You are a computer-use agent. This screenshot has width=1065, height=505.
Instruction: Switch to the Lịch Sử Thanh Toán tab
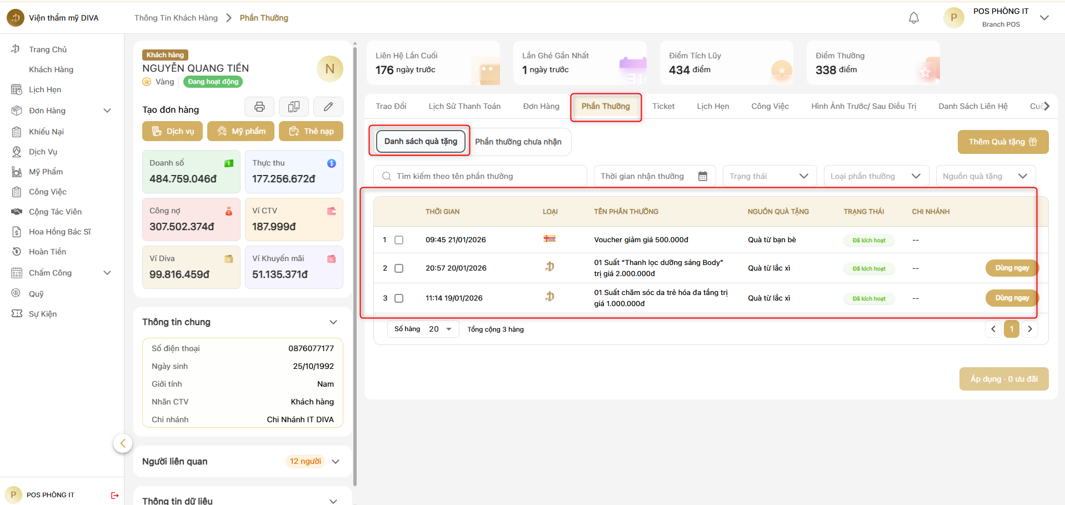pyautogui.click(x=464, y=106)
